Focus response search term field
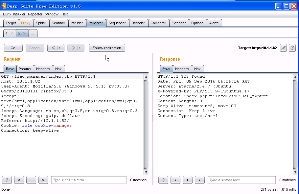The height and width of the screenshot is (194, 299). pos(241,180)
